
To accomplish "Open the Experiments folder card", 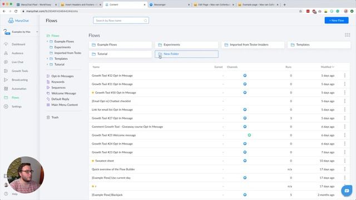I will (x=187, y=44).
